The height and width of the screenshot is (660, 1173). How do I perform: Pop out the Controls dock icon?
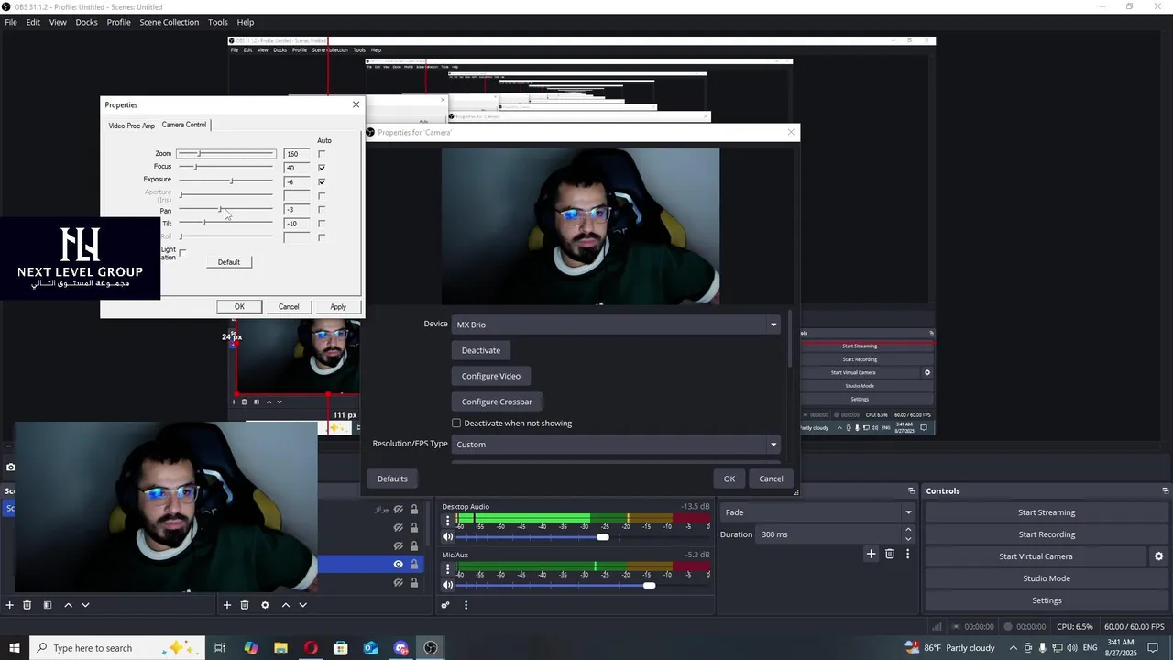[1165, 491]
